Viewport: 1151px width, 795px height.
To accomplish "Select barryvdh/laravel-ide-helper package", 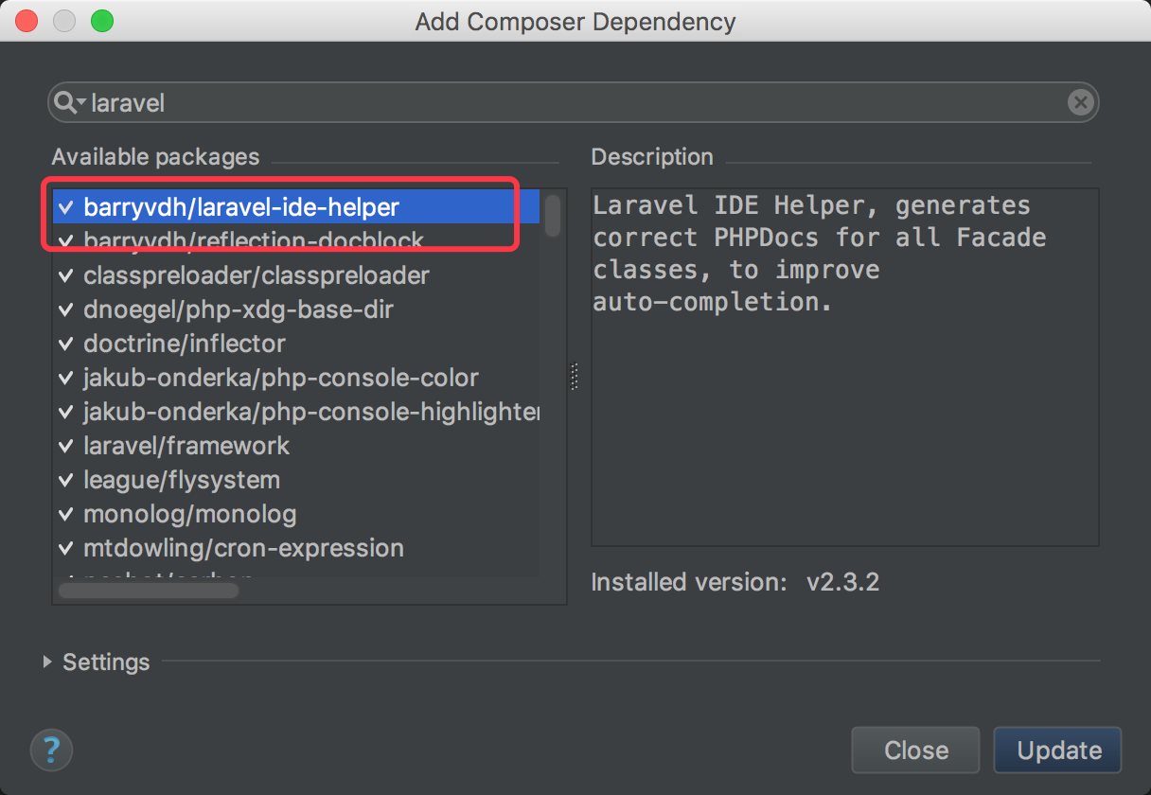I will coord(296,207).
